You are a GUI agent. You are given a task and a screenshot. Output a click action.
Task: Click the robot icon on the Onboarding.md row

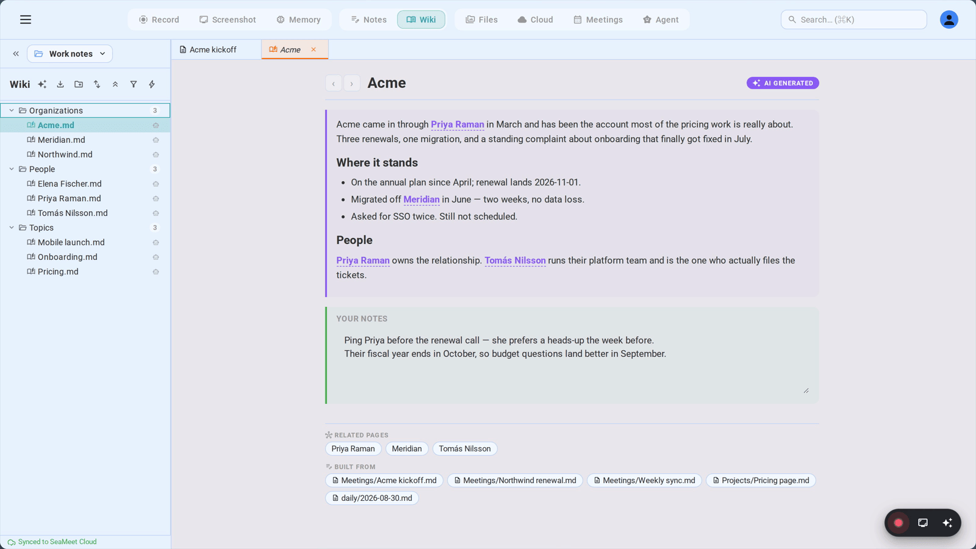point(156,257)
